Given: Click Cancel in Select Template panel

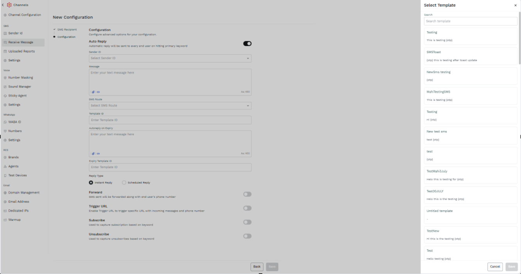Looking at the screenshot, I should (x=495, y=267).
